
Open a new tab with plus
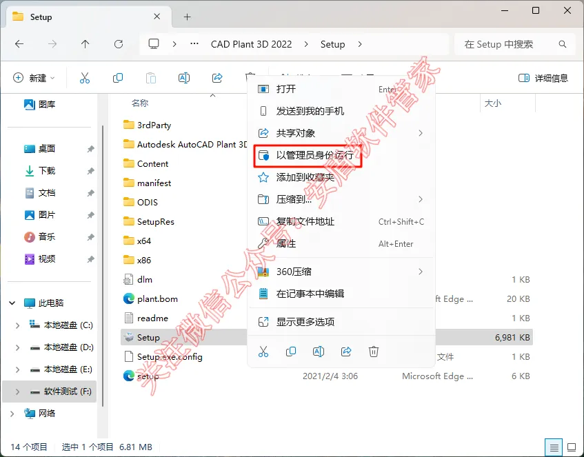[x=188, y=17]
